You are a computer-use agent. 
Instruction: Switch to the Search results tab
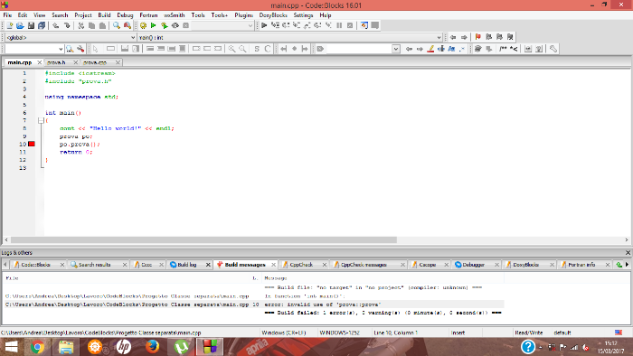point(94,265)
